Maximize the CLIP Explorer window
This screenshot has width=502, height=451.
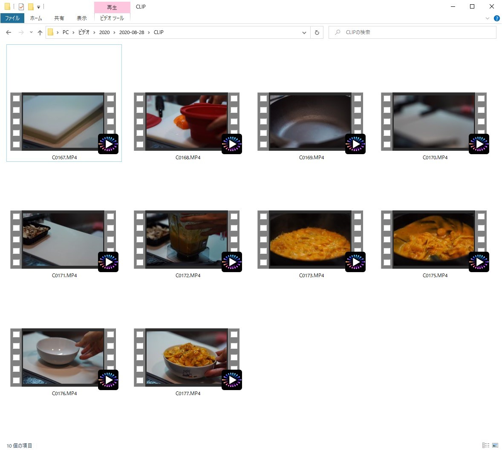click(x=472, y=6)
